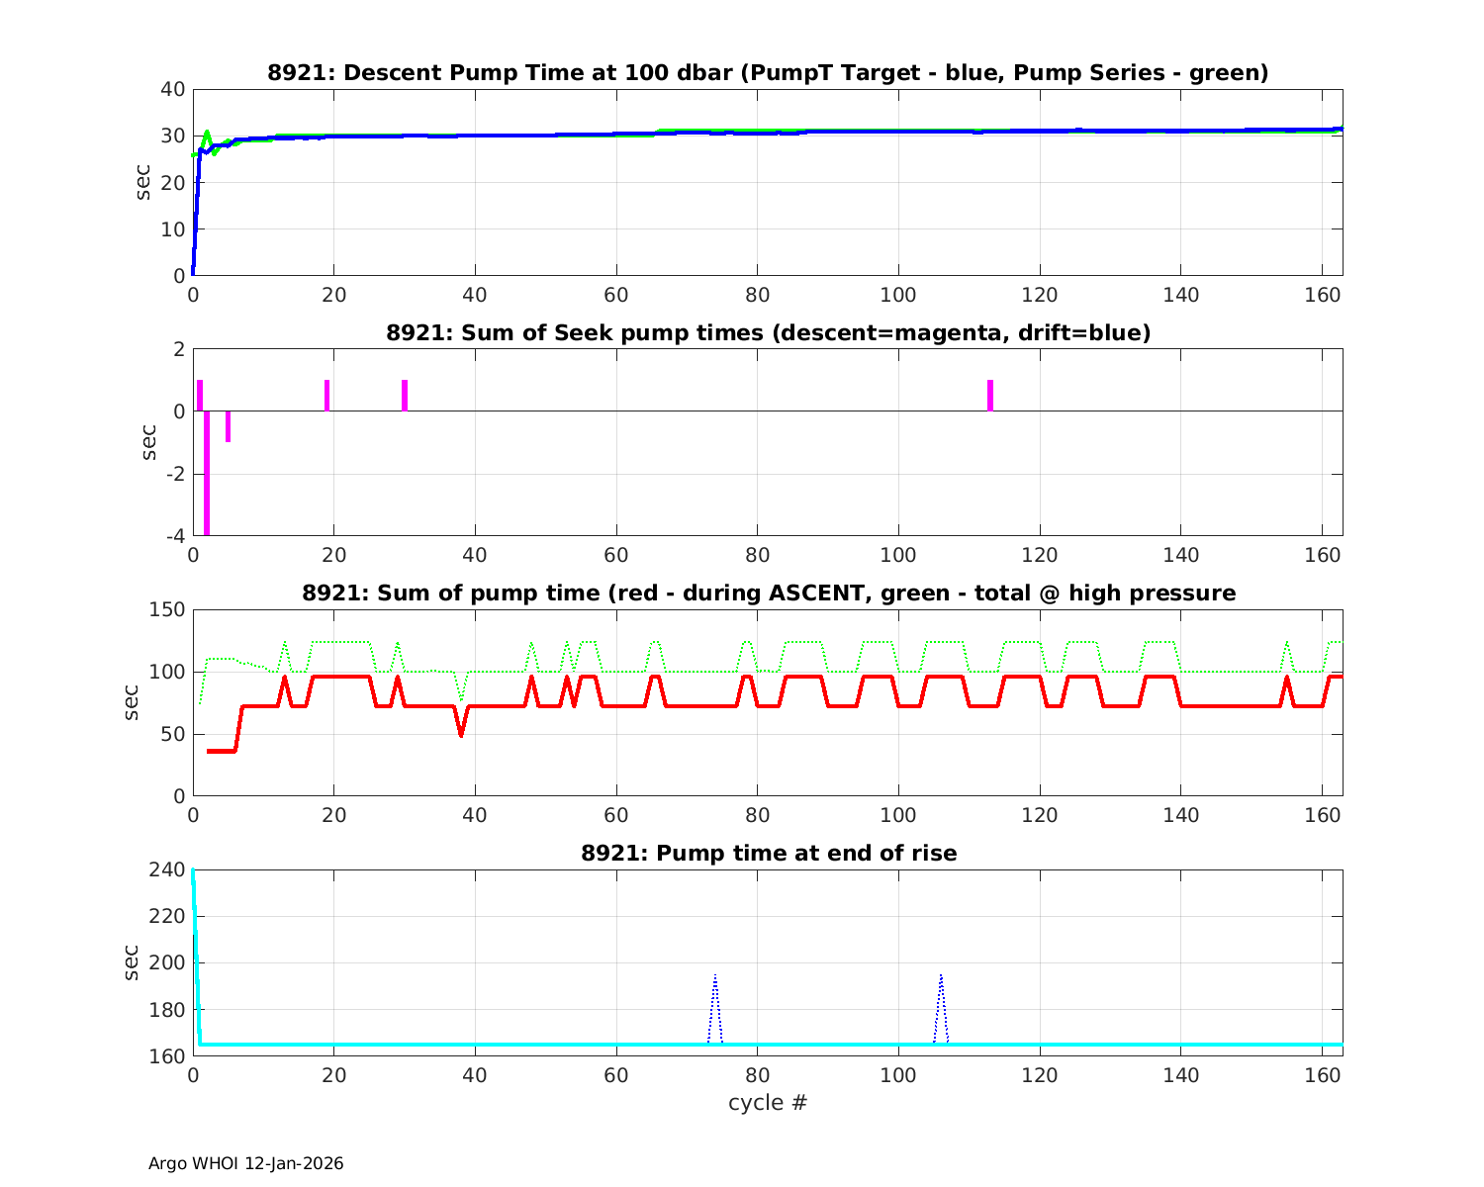Screen dimensions: 1484x1187
Task: Select the magenta bar near cycle 30
Action: [405, 396]
